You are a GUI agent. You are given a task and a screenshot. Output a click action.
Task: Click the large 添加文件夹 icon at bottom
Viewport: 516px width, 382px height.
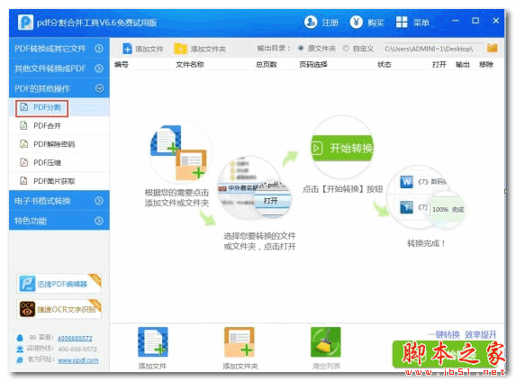(240, 341)
